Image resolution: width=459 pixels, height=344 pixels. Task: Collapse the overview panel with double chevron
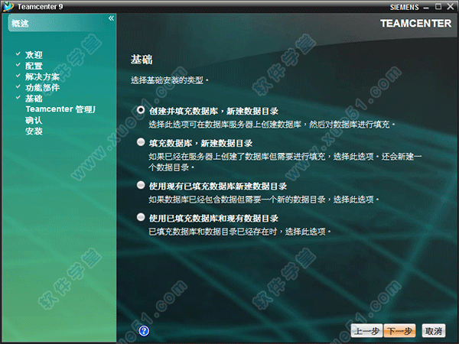point(111,18)
